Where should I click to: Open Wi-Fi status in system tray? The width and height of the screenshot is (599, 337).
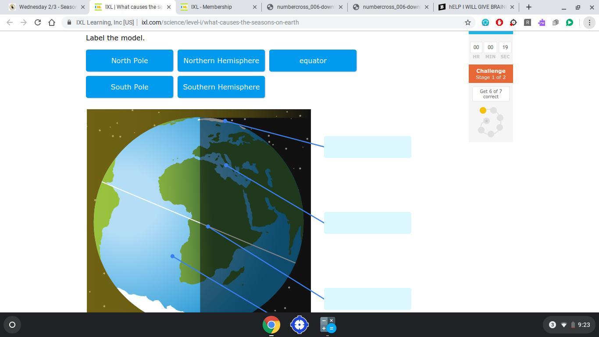[564, 325]
